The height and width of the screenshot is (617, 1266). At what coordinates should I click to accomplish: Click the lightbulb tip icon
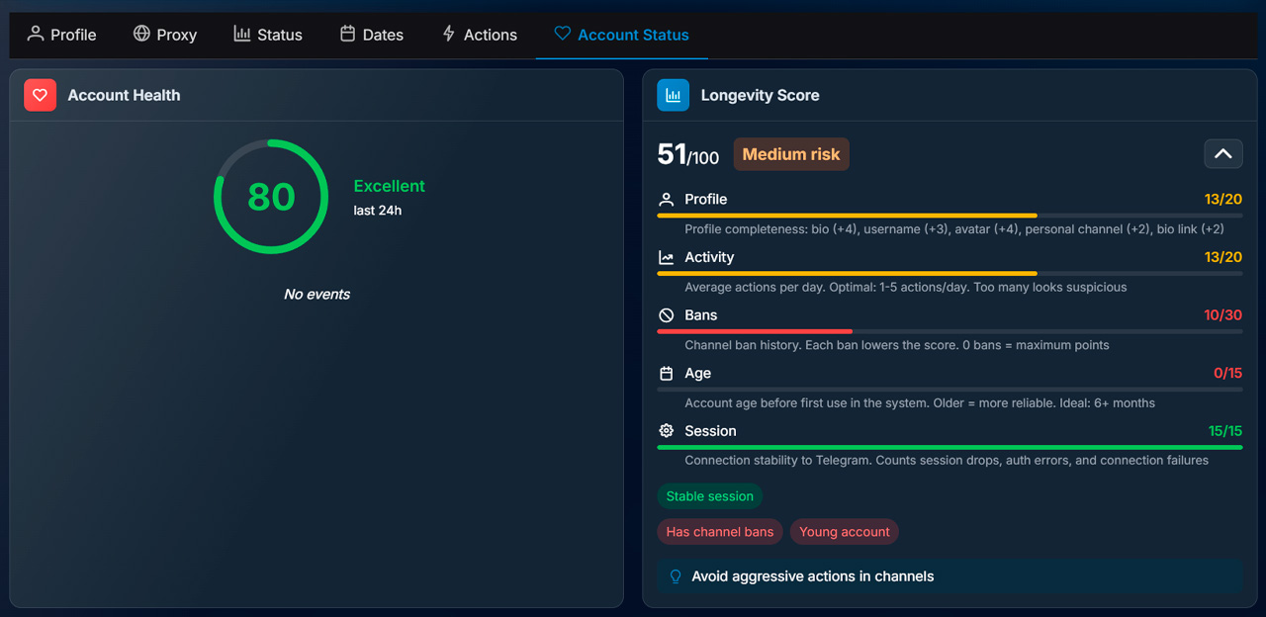tap(676, 576)
